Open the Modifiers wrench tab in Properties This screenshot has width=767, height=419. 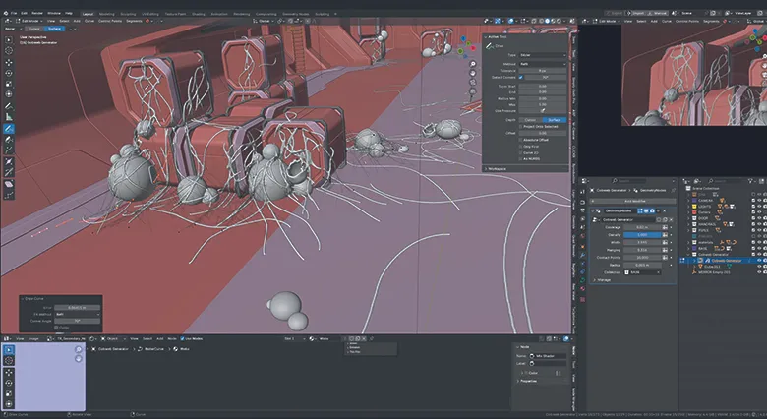tap(582, 255)
